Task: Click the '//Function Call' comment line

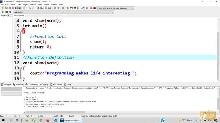Action: [x=48, y=37]
